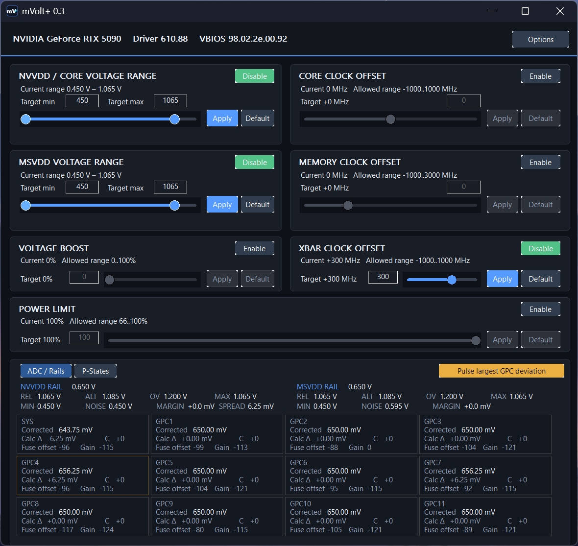Click NVVDD slider maximum handle
The width and height of the screenshot is (578, 546).
[175, 119]
